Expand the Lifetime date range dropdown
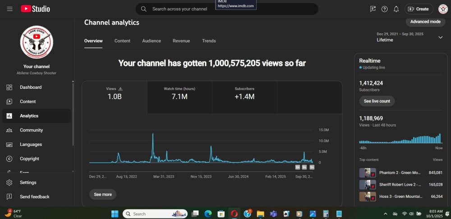The image size is (451, 219). coord(440,37)
